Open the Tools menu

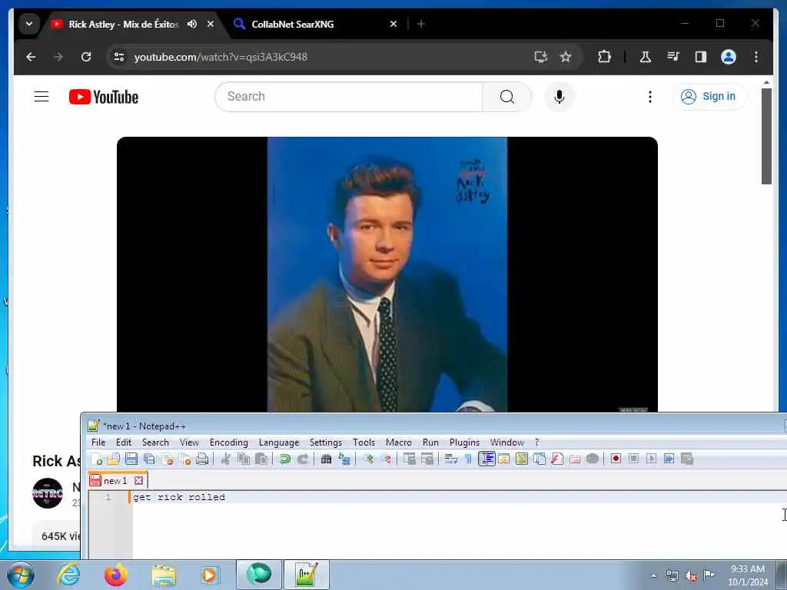point(364,442)
